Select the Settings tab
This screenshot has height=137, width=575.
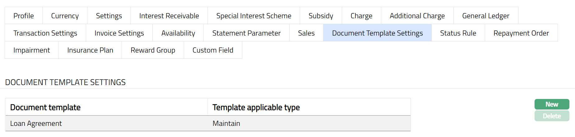[109, 16]
